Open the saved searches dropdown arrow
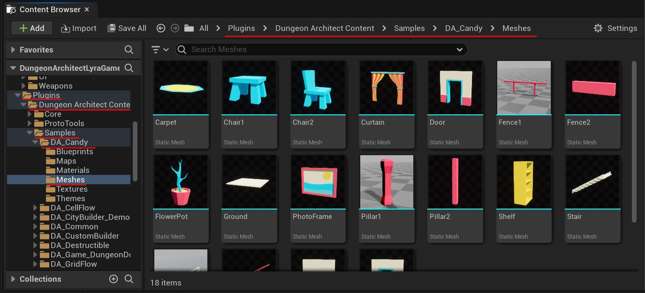Viewport: 645px width, 293px height. (x=459, y=50)
